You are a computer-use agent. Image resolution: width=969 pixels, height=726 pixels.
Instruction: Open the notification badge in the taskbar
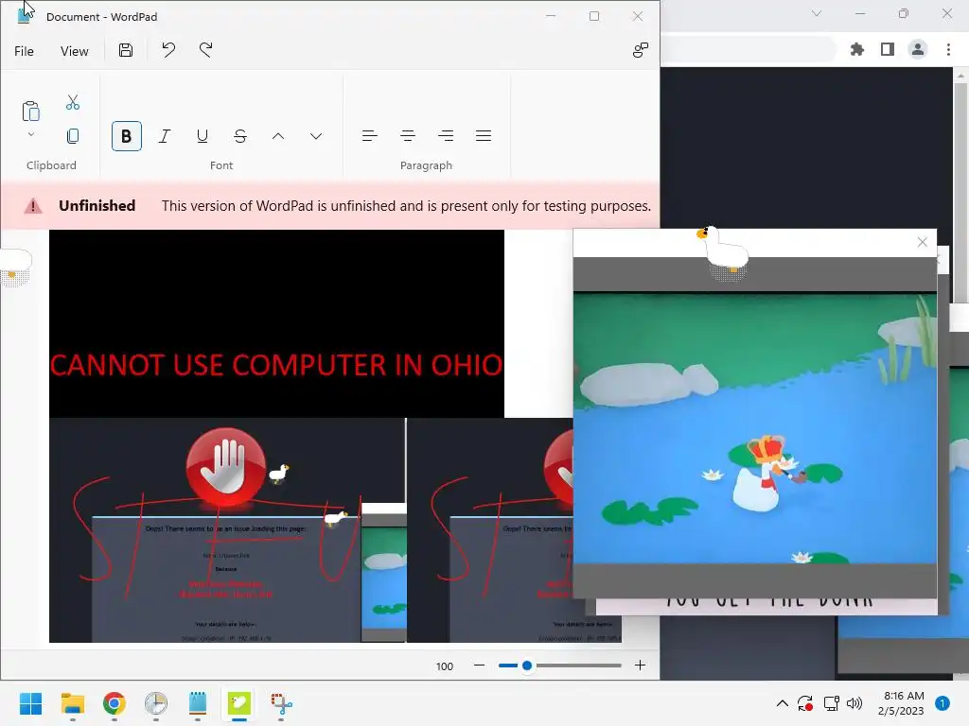tap(943, 703)
